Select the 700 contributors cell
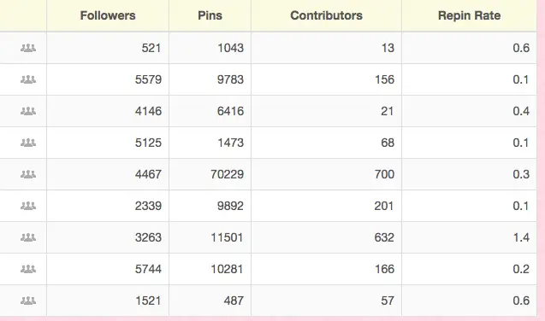 pos(326,174)
